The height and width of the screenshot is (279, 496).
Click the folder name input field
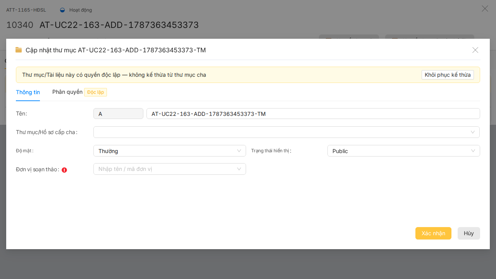(x=313, y=114)
